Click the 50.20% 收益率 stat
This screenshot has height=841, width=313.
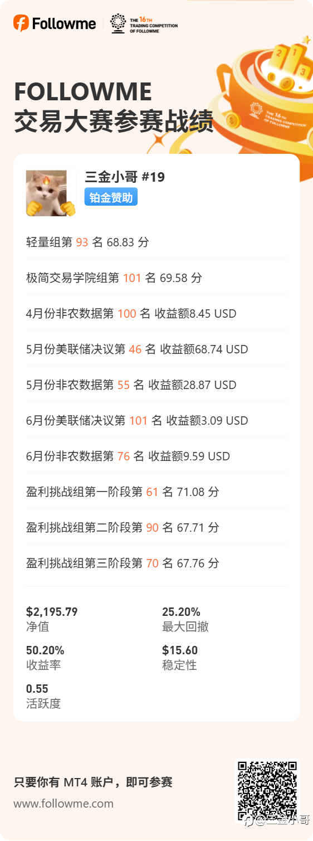(x=45, y=657)
